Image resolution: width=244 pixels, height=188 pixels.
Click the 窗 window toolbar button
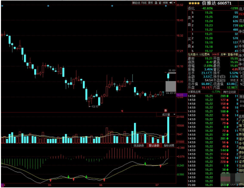click(160, 3)
